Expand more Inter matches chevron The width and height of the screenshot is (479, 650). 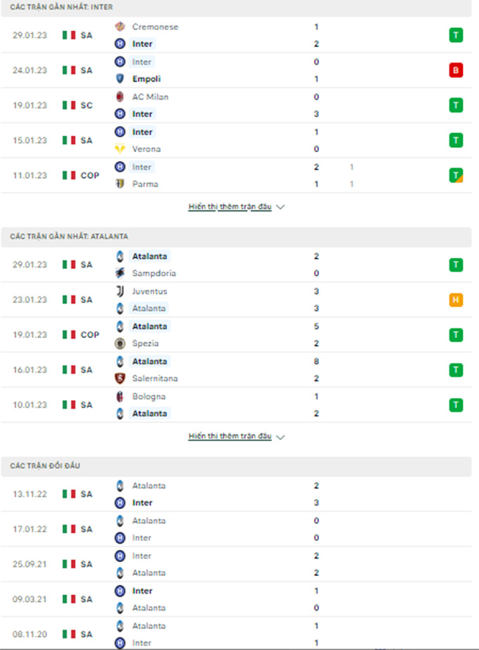[x=280, y=207]
